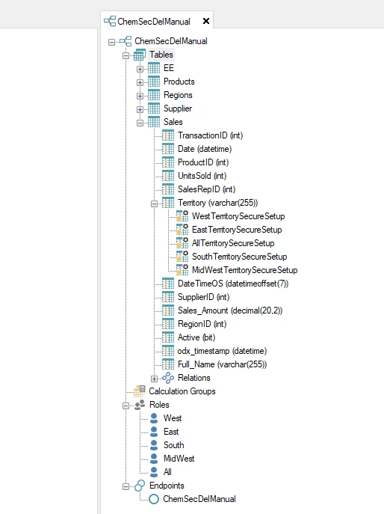Select the odx_timestamp (datetime) field

coord(222,351)
